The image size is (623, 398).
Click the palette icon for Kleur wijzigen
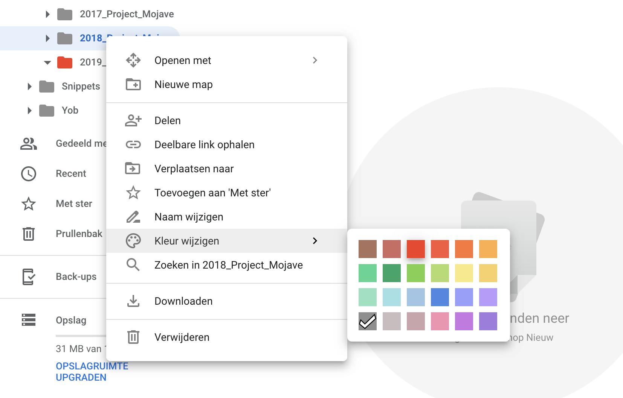click(x=133, y=241)
